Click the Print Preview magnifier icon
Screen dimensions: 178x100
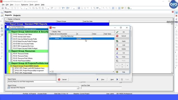tap(6, 8)
